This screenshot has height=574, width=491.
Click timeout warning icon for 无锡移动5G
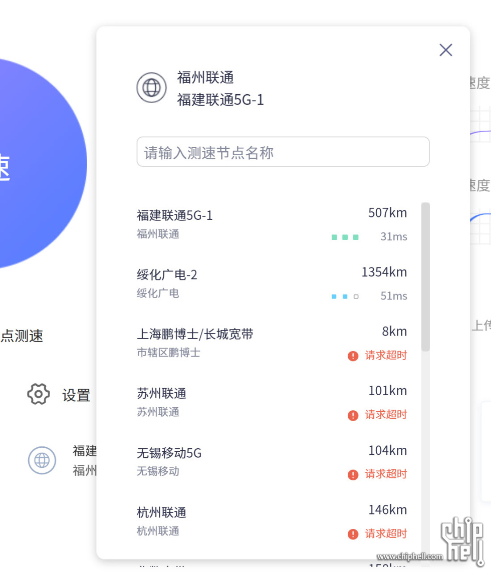(x=353, y=475)
